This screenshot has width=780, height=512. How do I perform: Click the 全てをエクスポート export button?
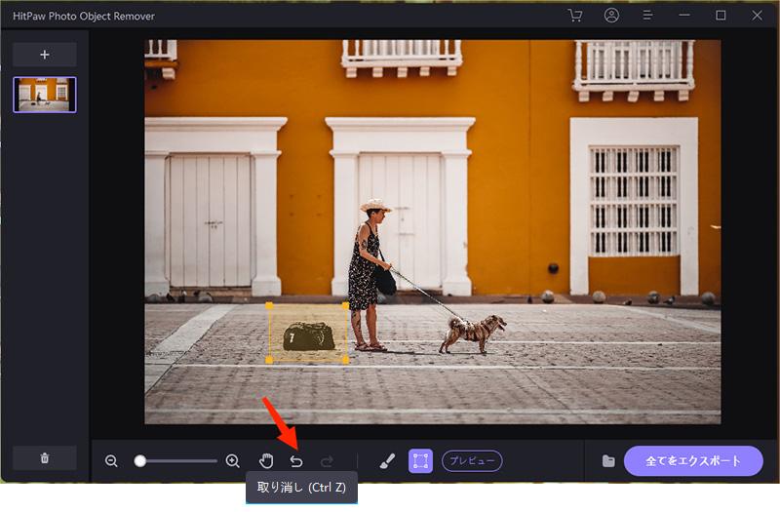click(x=695, y=461)
